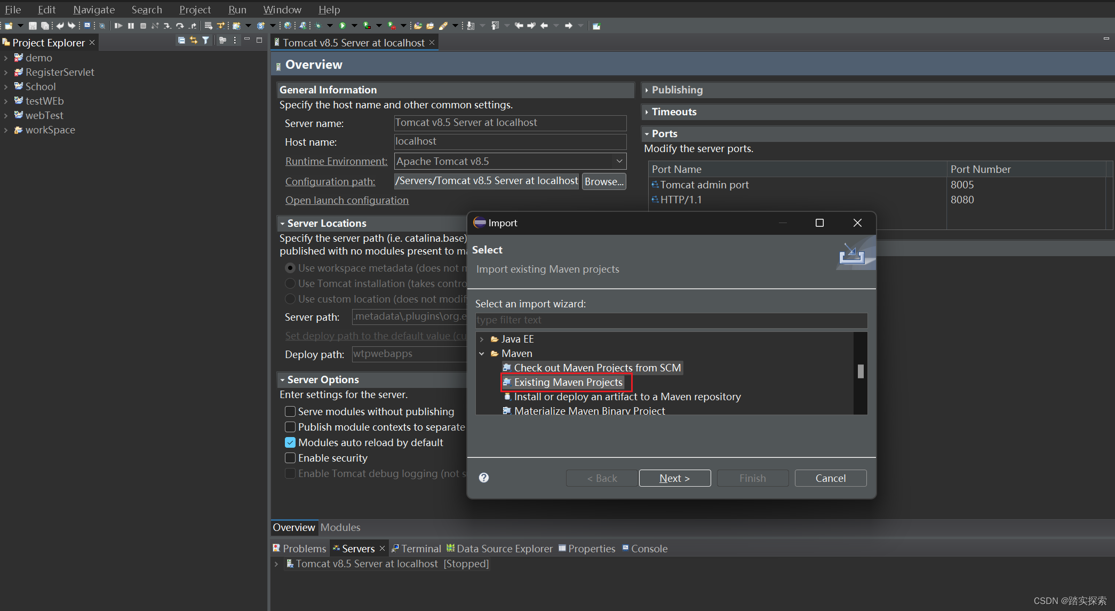Image resolution: width=1115 pixels, height=611 pixels.
Task: Enable Serve modules without publishing checkbox
Action: point(290,411)
